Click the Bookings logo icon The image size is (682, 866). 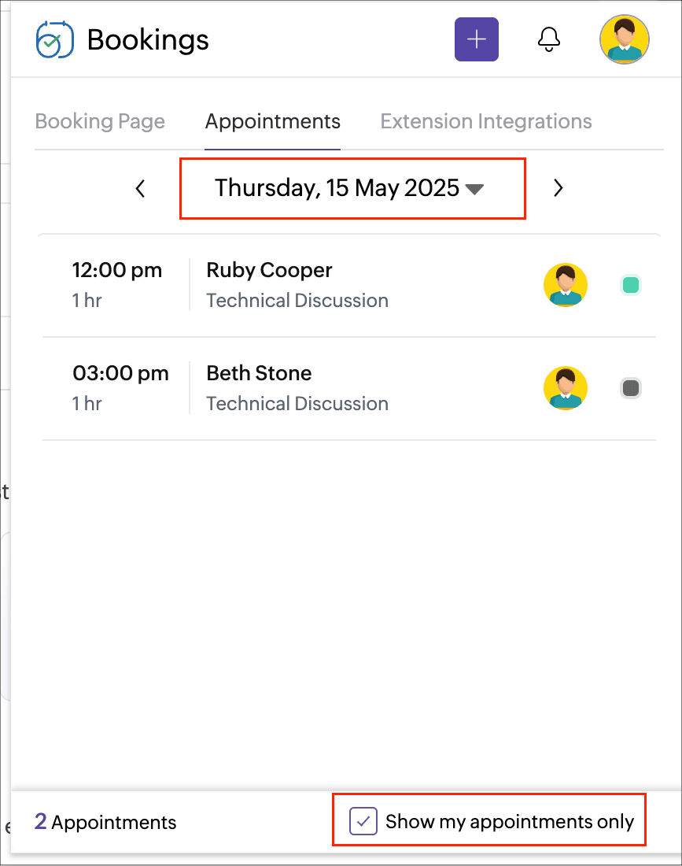point(54,39)
